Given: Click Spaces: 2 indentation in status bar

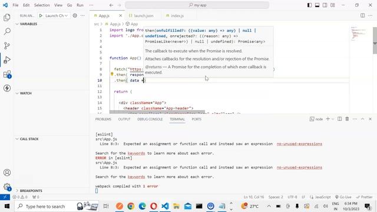Looking at the screenshot, I should point(276,197).
